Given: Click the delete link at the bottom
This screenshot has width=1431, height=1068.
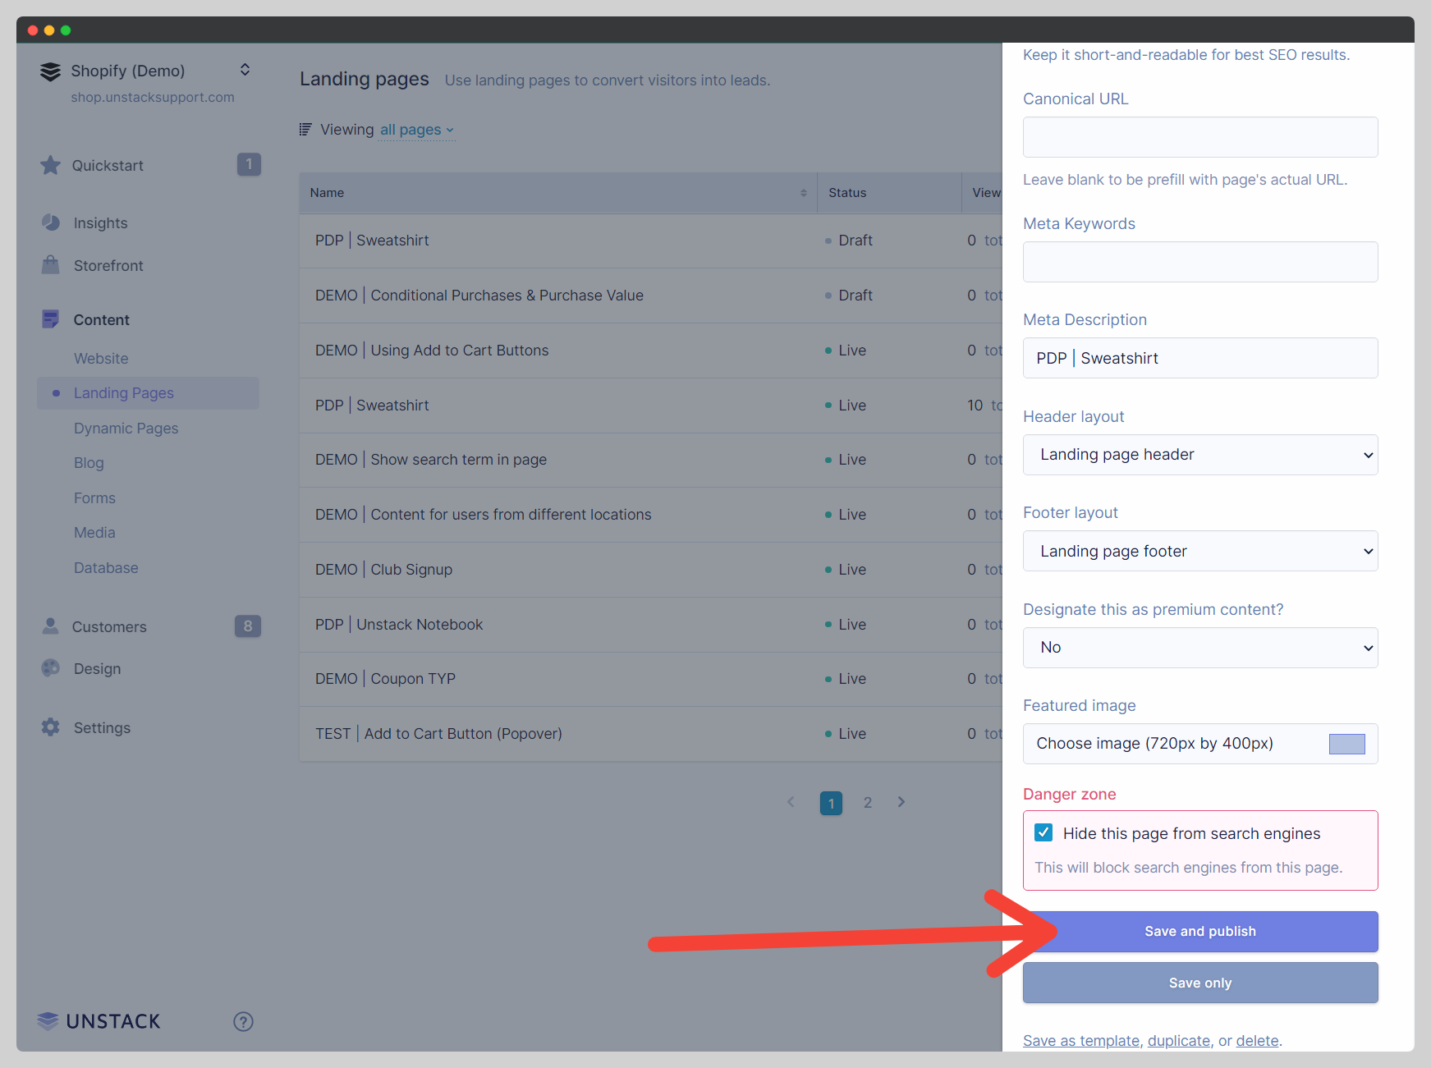Looking at the screenshot, I should 1257,1041.
